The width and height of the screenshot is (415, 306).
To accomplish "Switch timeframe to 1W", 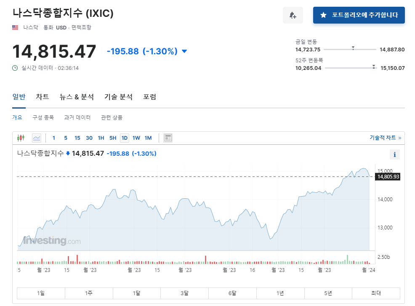I will tap(136, 138).
